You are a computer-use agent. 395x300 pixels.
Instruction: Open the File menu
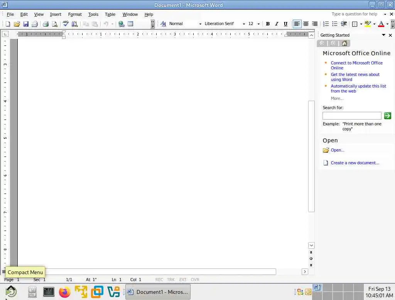[10, 14]
